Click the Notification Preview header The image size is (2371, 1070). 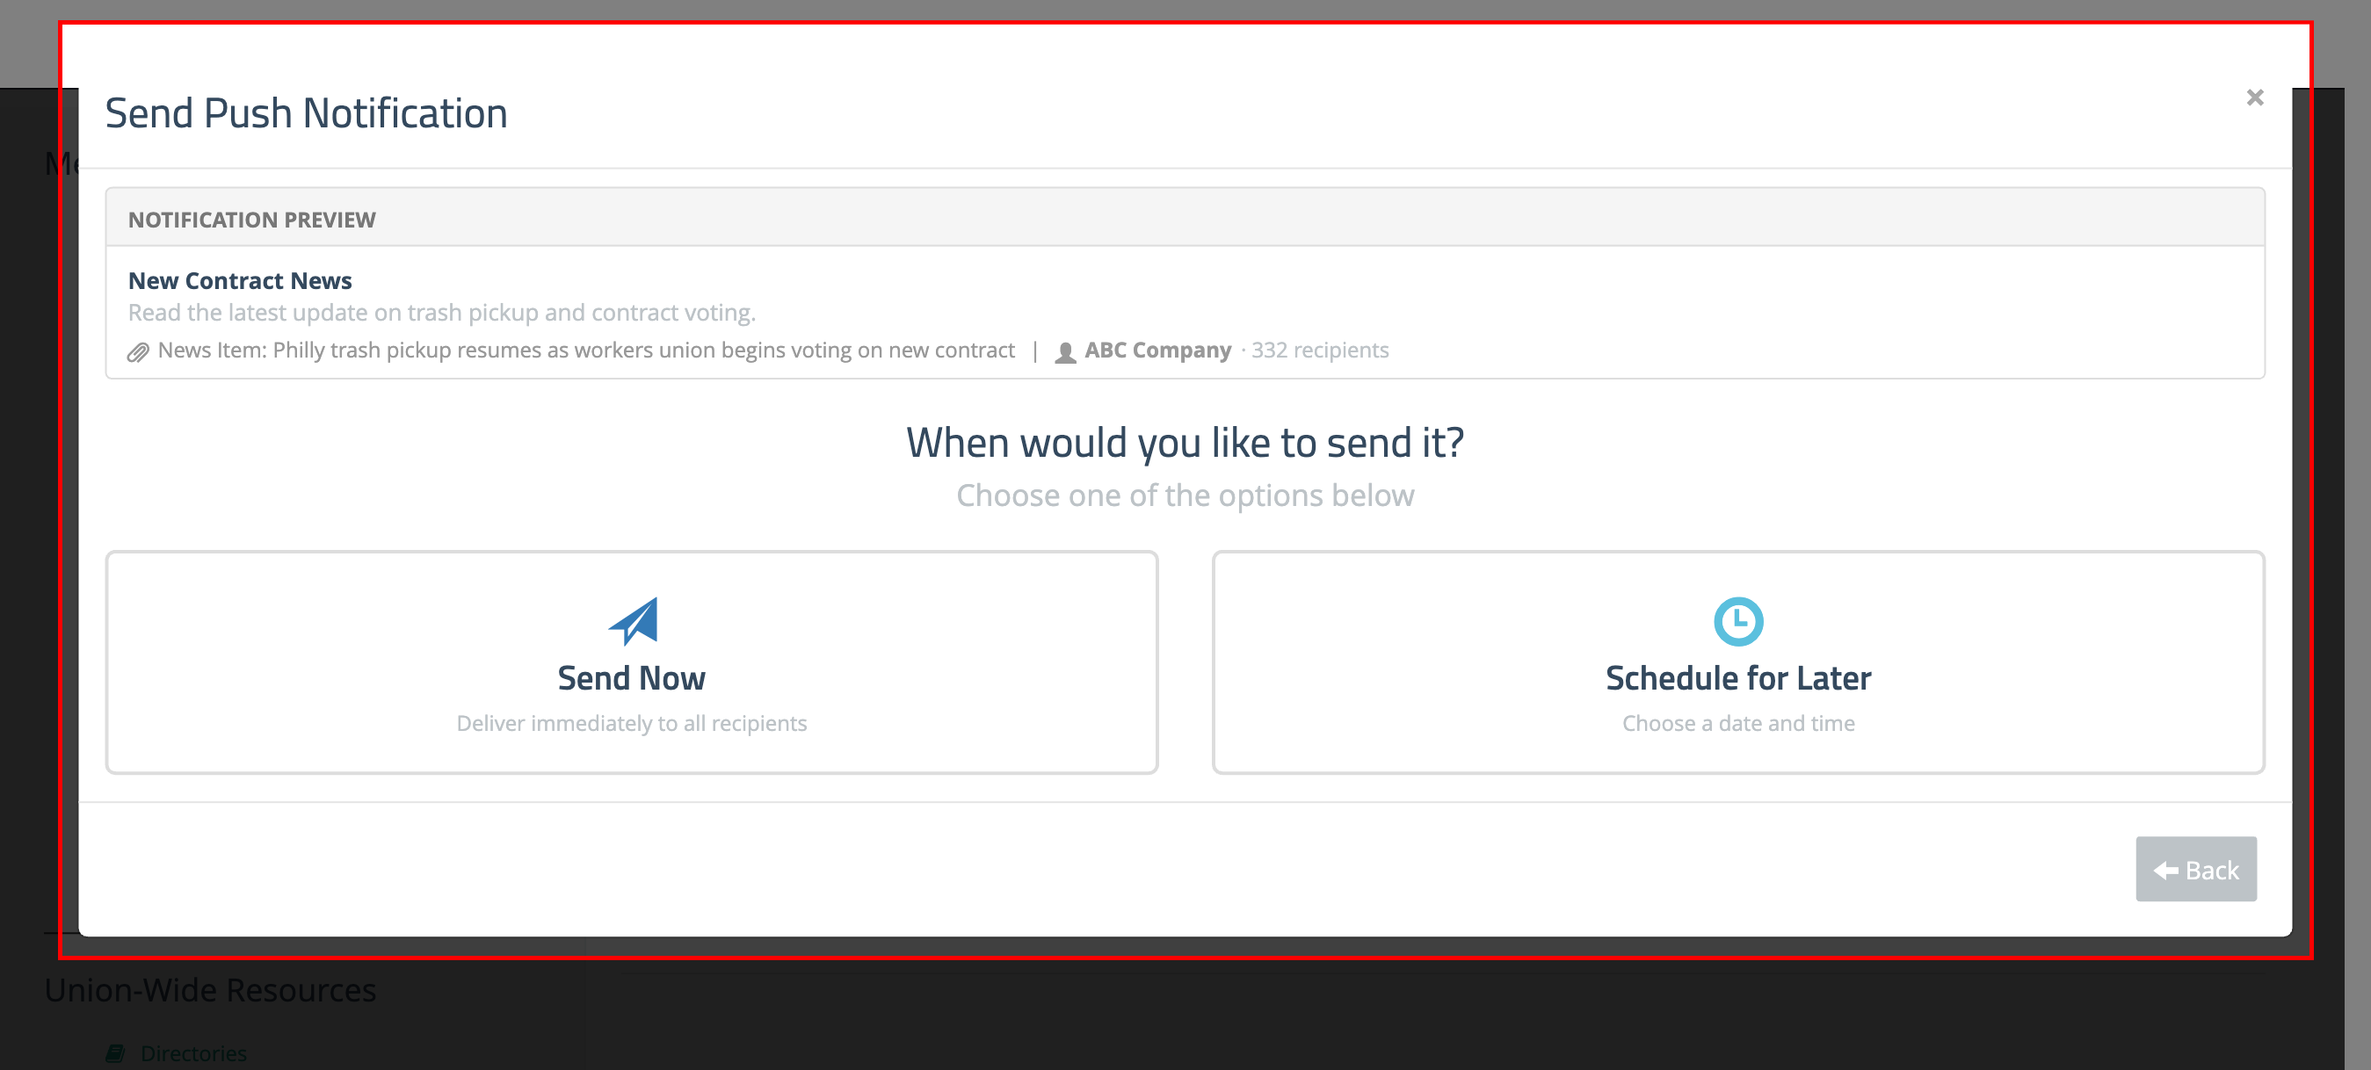point(252,219)
